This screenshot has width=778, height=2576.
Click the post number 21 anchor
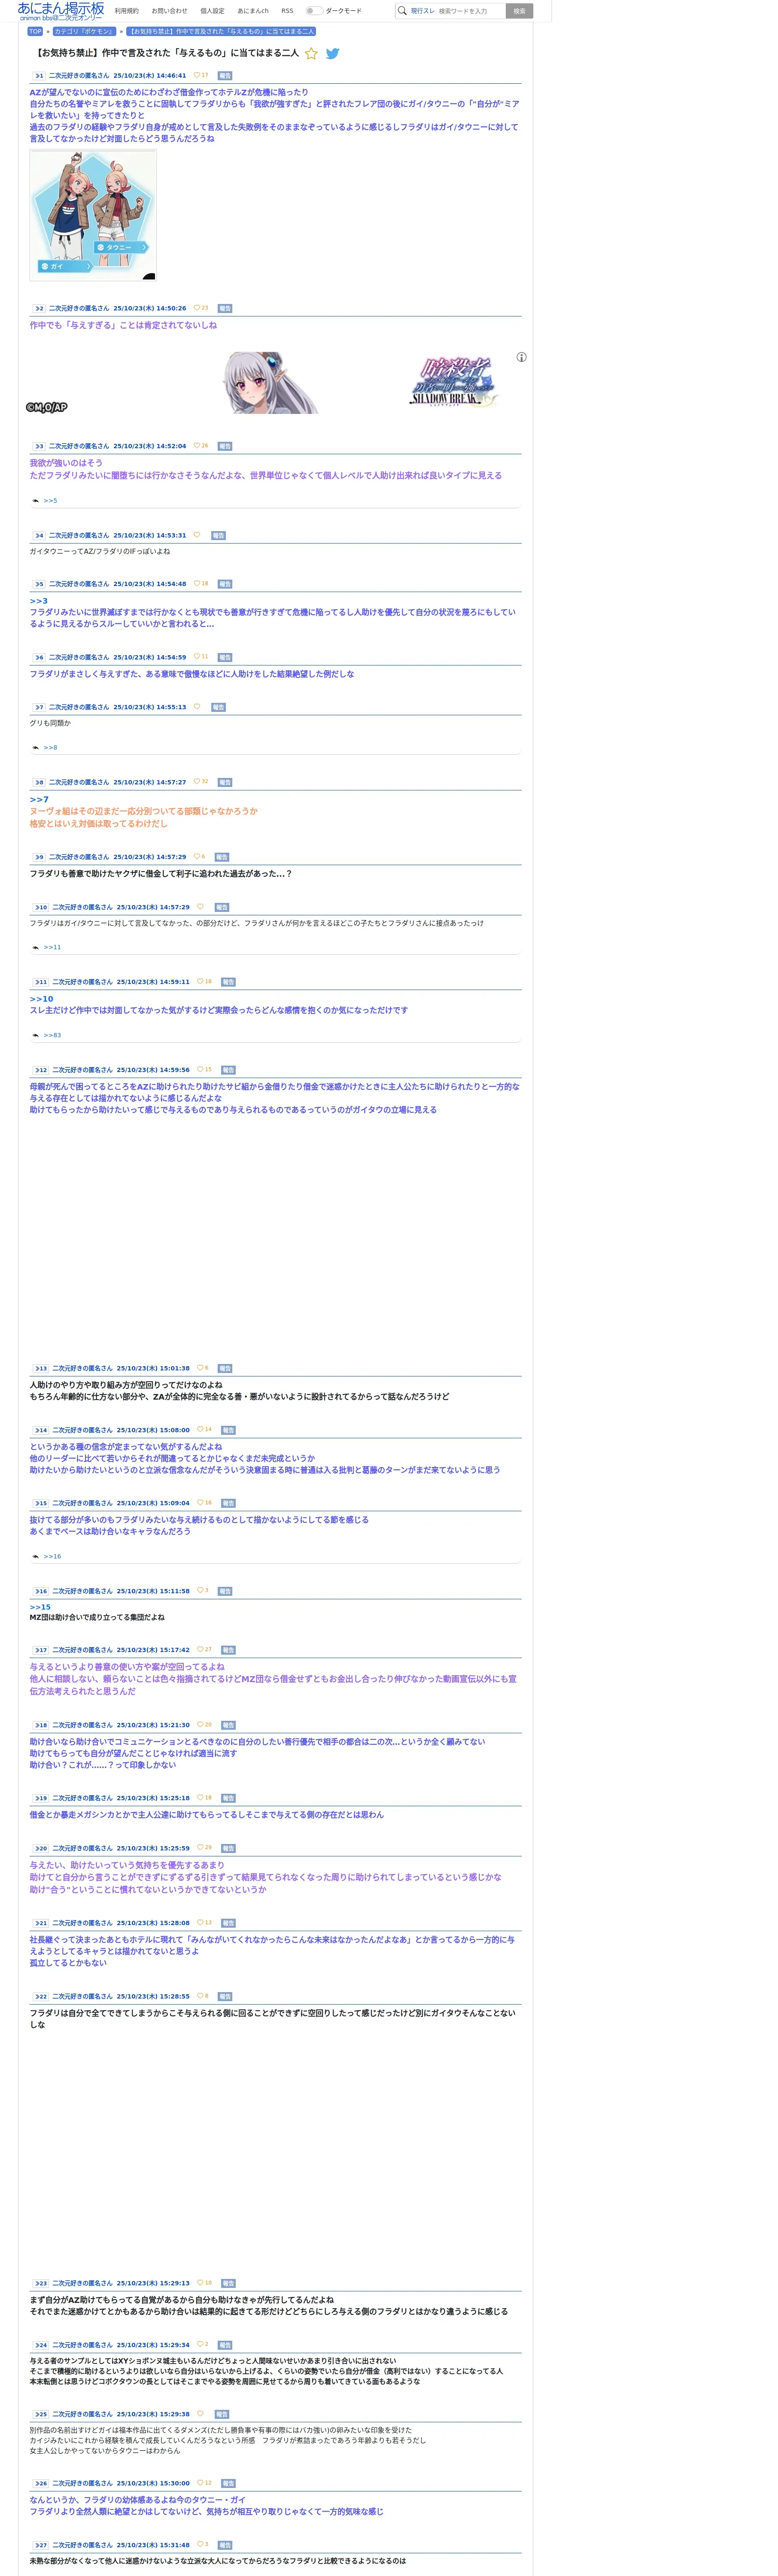tap(41, 1924)
